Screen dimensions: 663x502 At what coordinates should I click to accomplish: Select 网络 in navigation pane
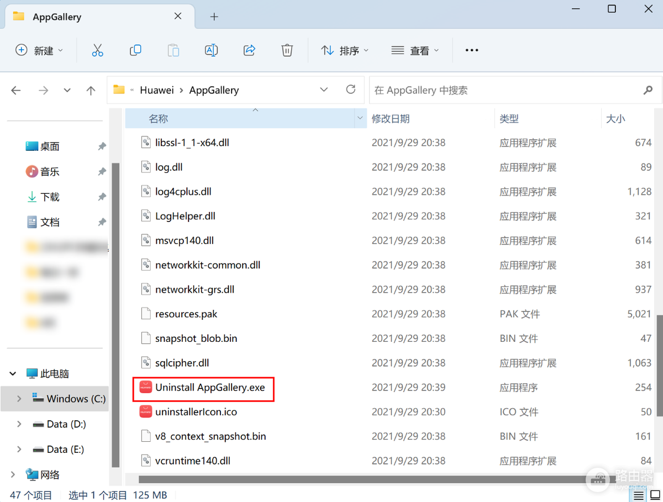pos(43,474)
